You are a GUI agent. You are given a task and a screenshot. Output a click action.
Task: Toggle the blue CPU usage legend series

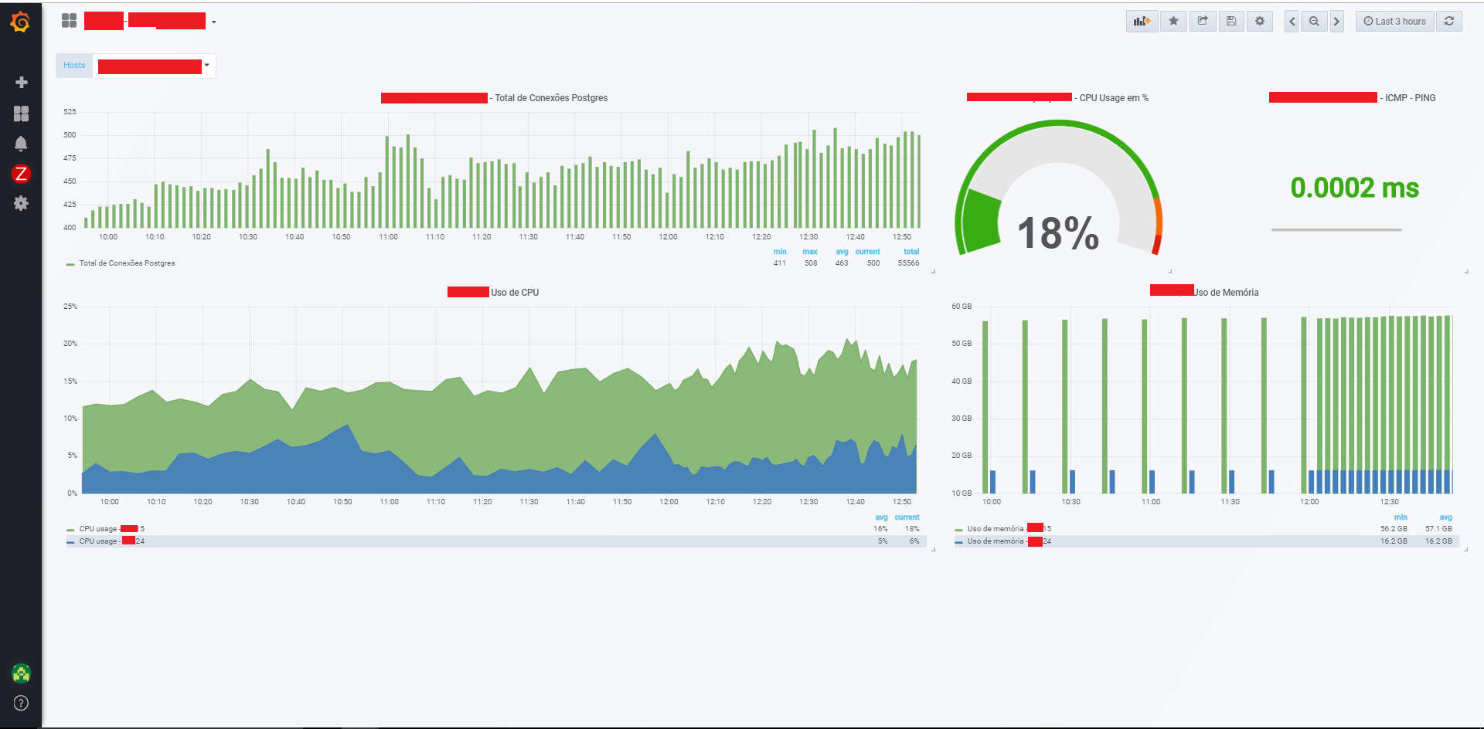[111, 541]
